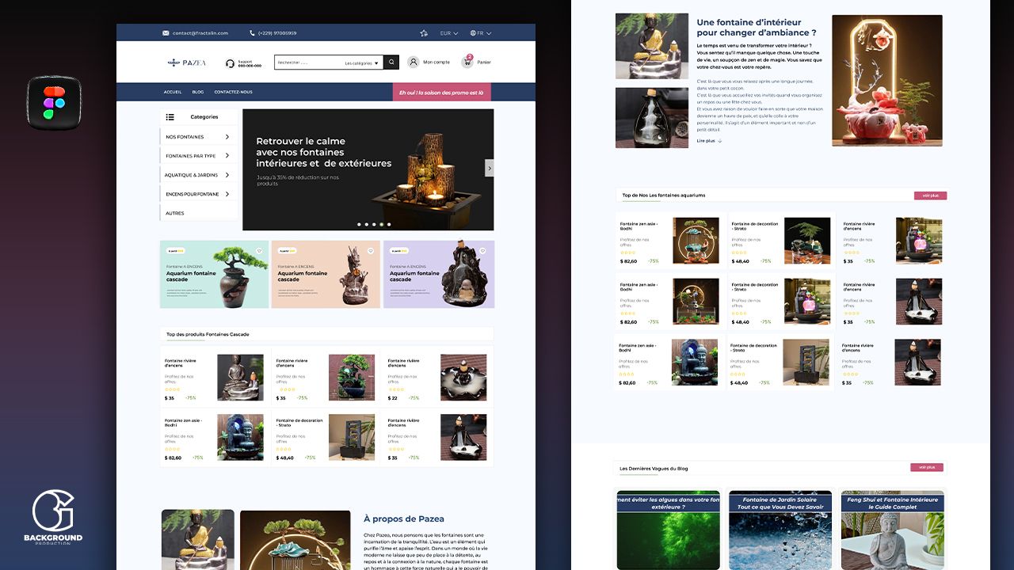
Task: Click the globe icon next to FR
Action: [473, 33]
